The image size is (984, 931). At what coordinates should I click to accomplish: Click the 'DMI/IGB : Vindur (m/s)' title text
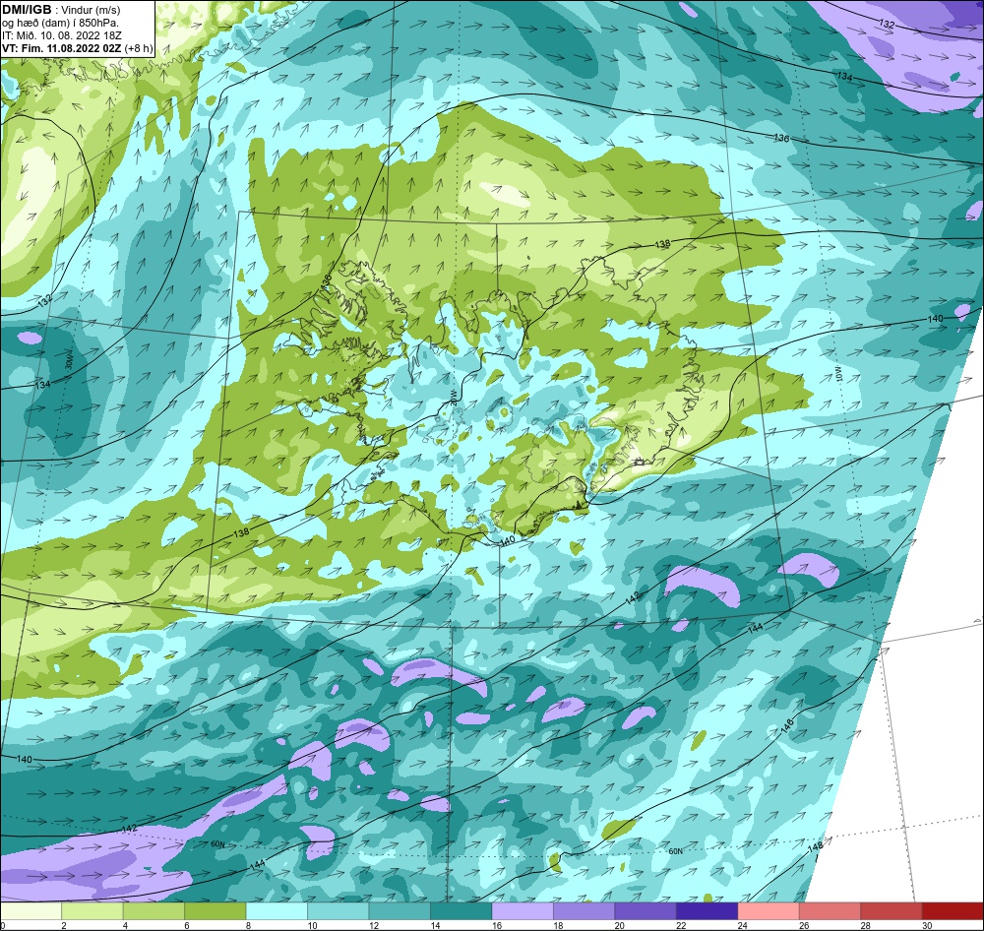click(61, 10)
